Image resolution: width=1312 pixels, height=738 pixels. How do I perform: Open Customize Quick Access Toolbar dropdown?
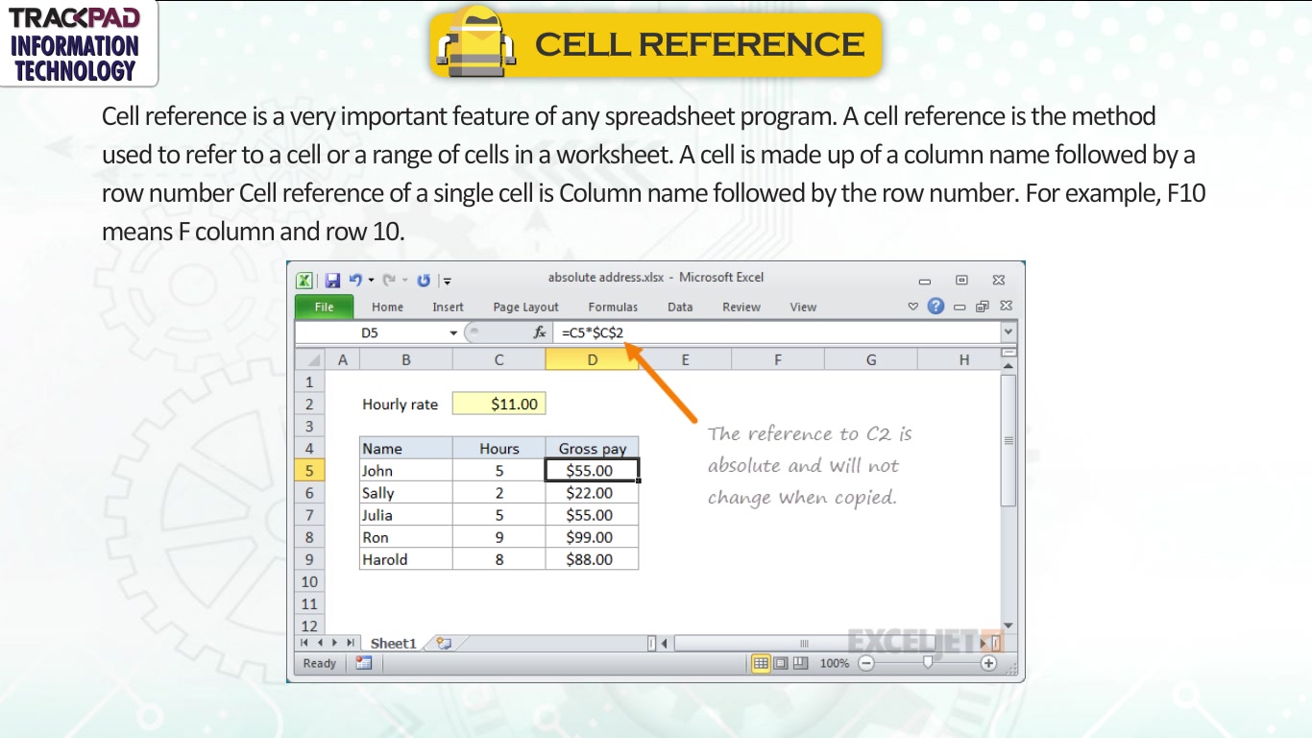[x=448, y=282]
